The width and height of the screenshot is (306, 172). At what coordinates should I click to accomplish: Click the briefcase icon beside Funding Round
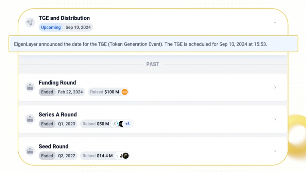tap(30, 87)
